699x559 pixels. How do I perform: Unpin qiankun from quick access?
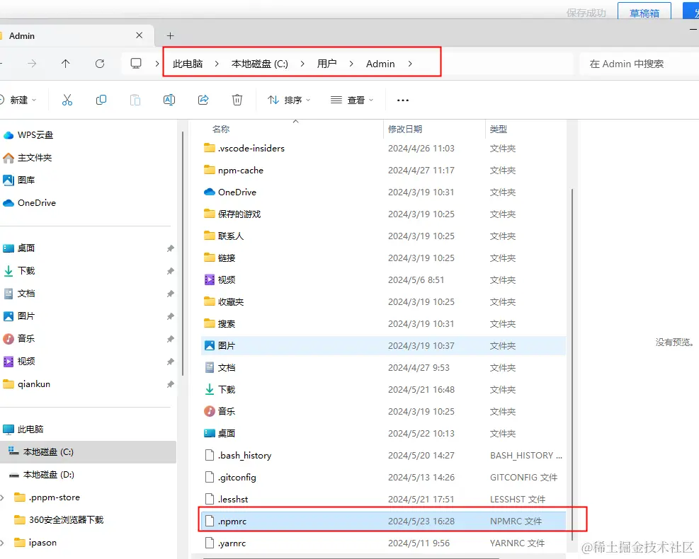pyautogui.click(x=170, y=384)
